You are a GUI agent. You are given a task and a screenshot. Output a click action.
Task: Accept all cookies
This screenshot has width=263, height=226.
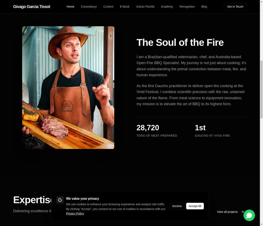(x=195, y=206)
